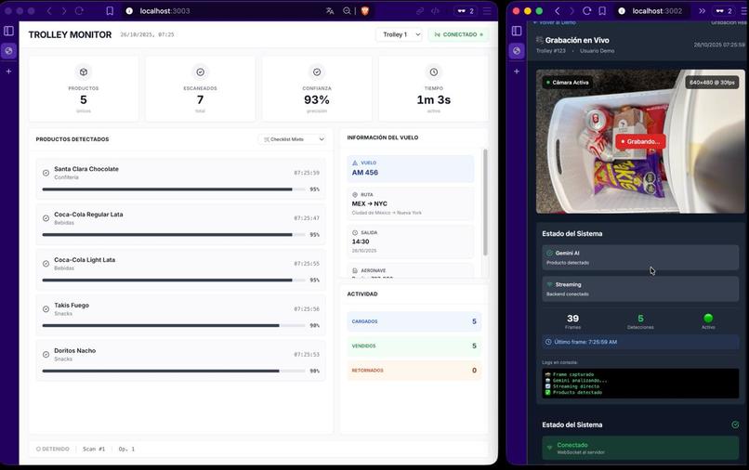The image size is (749, 470).
Task: Add new tab in right browser sidebar
Action: (x=517, y=72)
